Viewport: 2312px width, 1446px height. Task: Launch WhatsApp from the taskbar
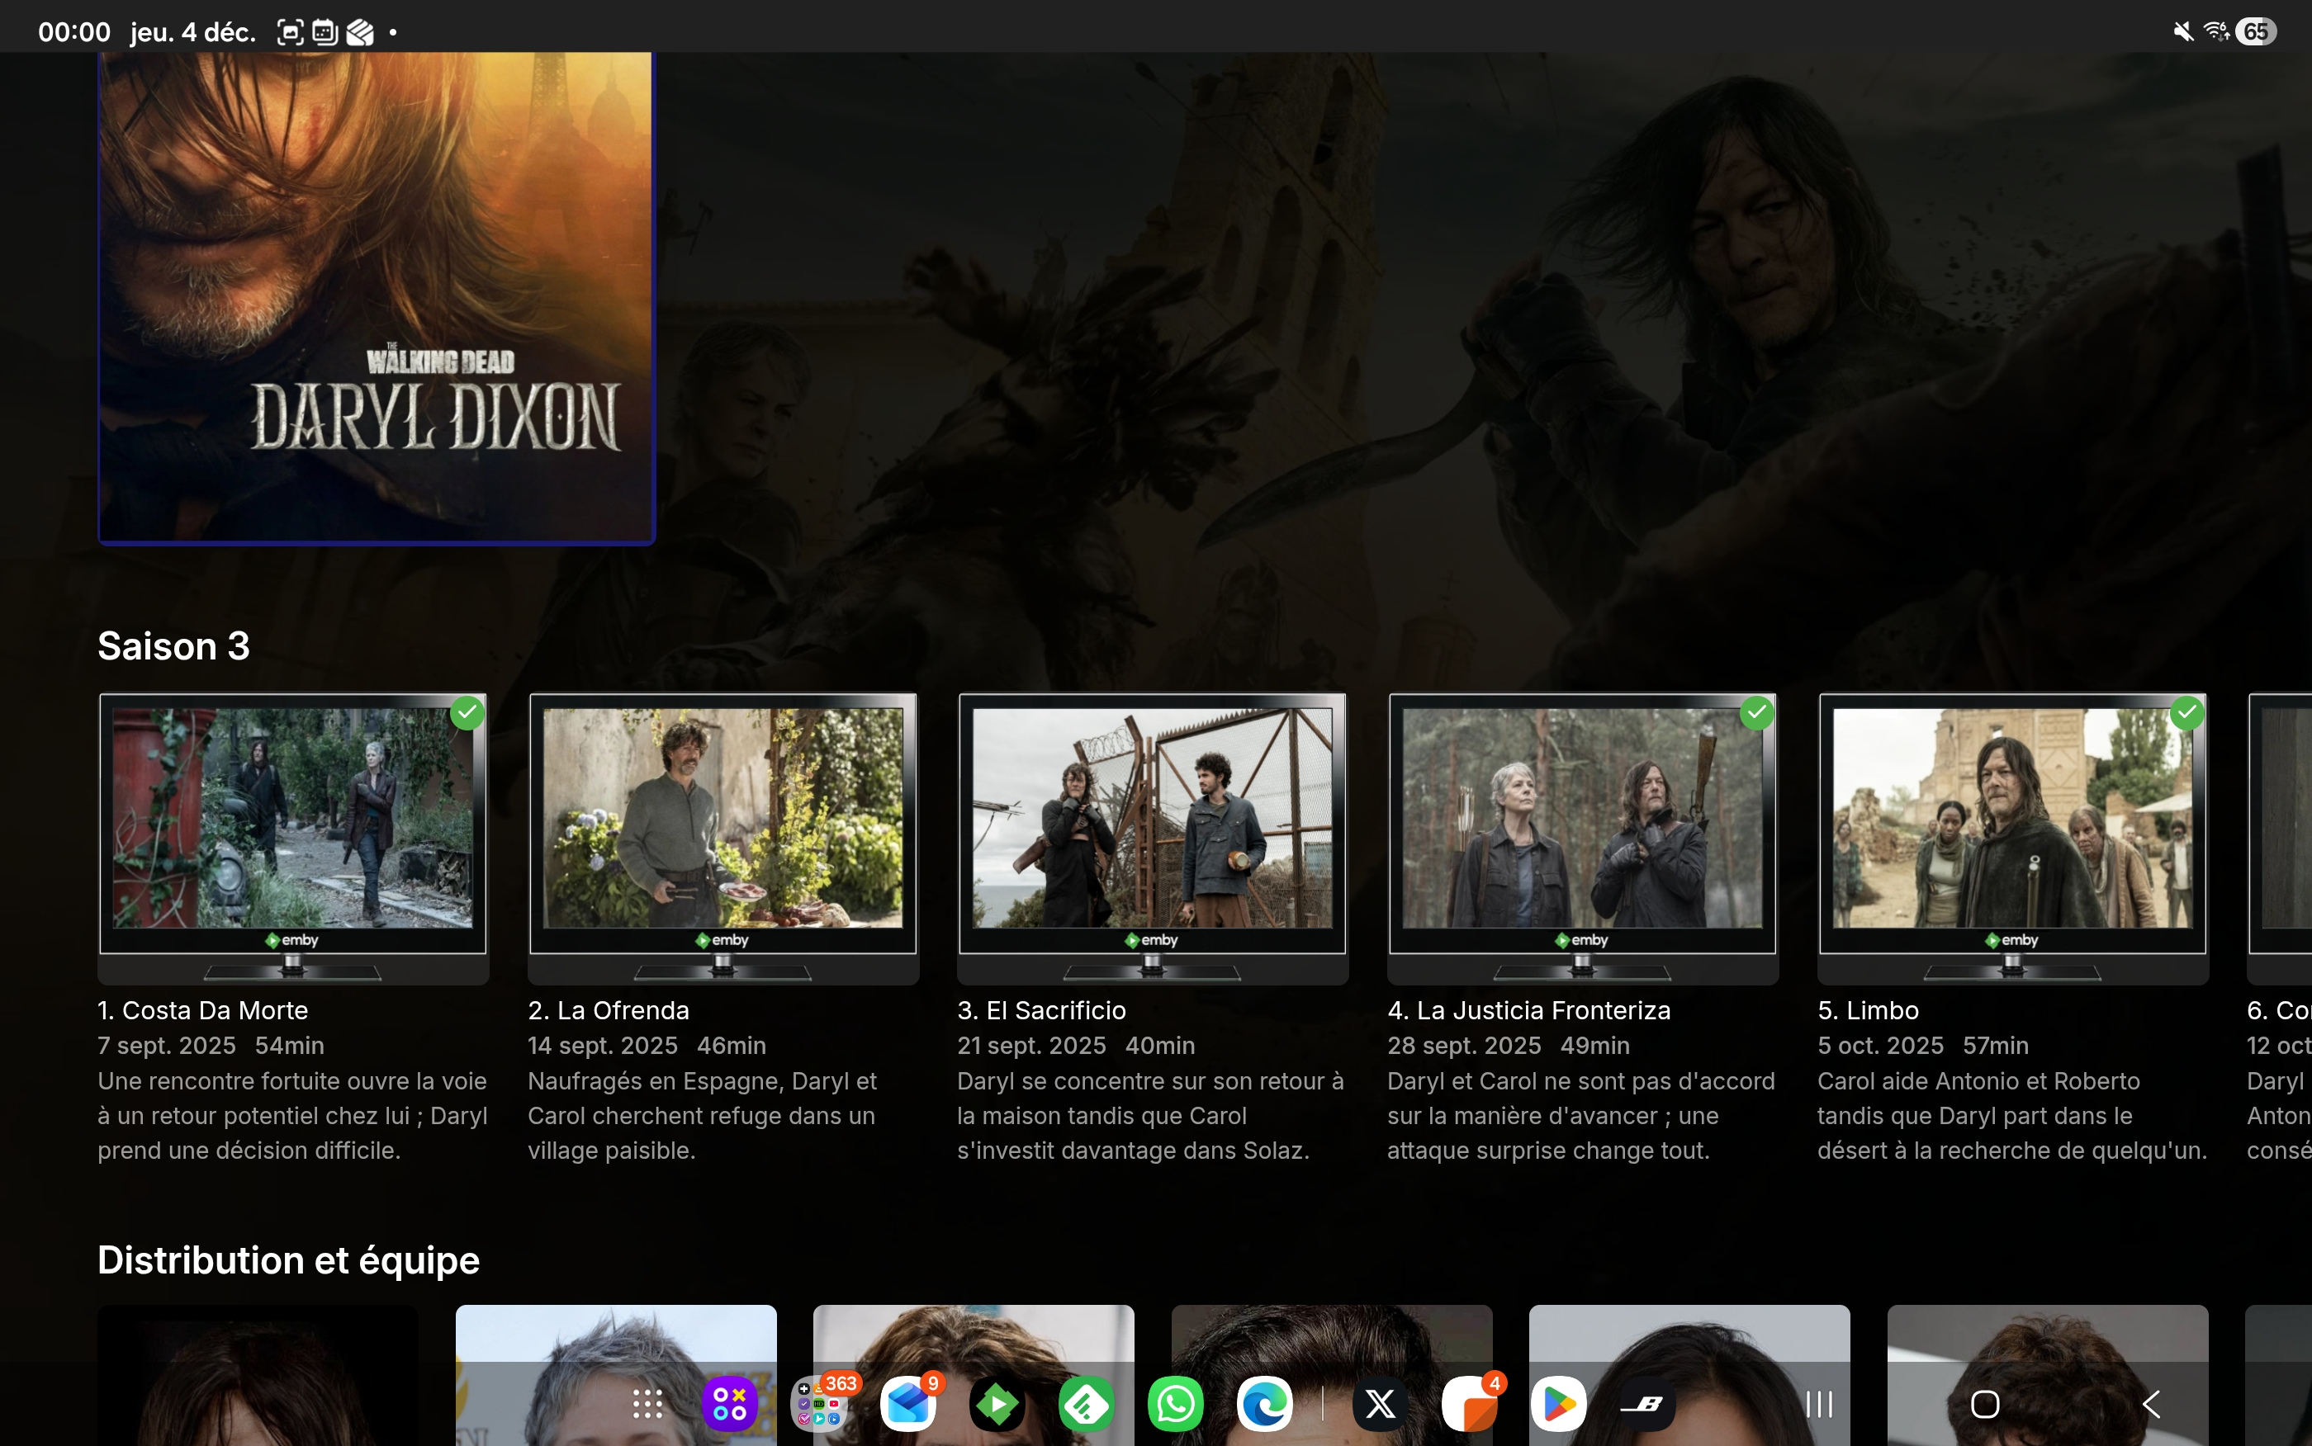(x=1176, y=1404)
